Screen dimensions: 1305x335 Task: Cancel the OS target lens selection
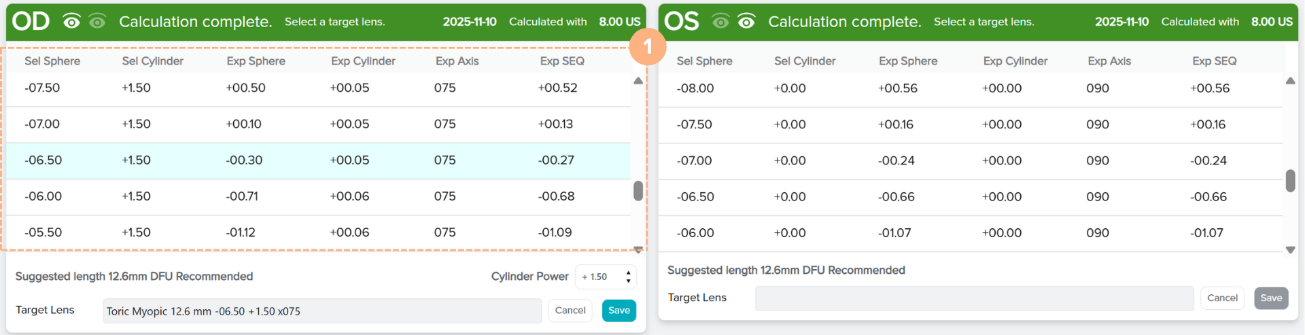pyautogui.click(x=1222, y=298)
